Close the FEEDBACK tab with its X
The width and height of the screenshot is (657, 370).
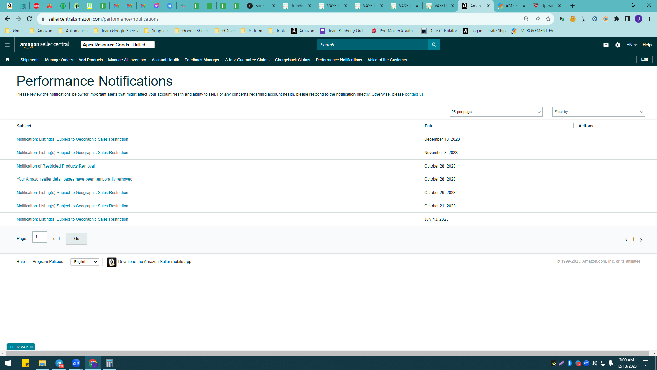(x=31, y=347)
